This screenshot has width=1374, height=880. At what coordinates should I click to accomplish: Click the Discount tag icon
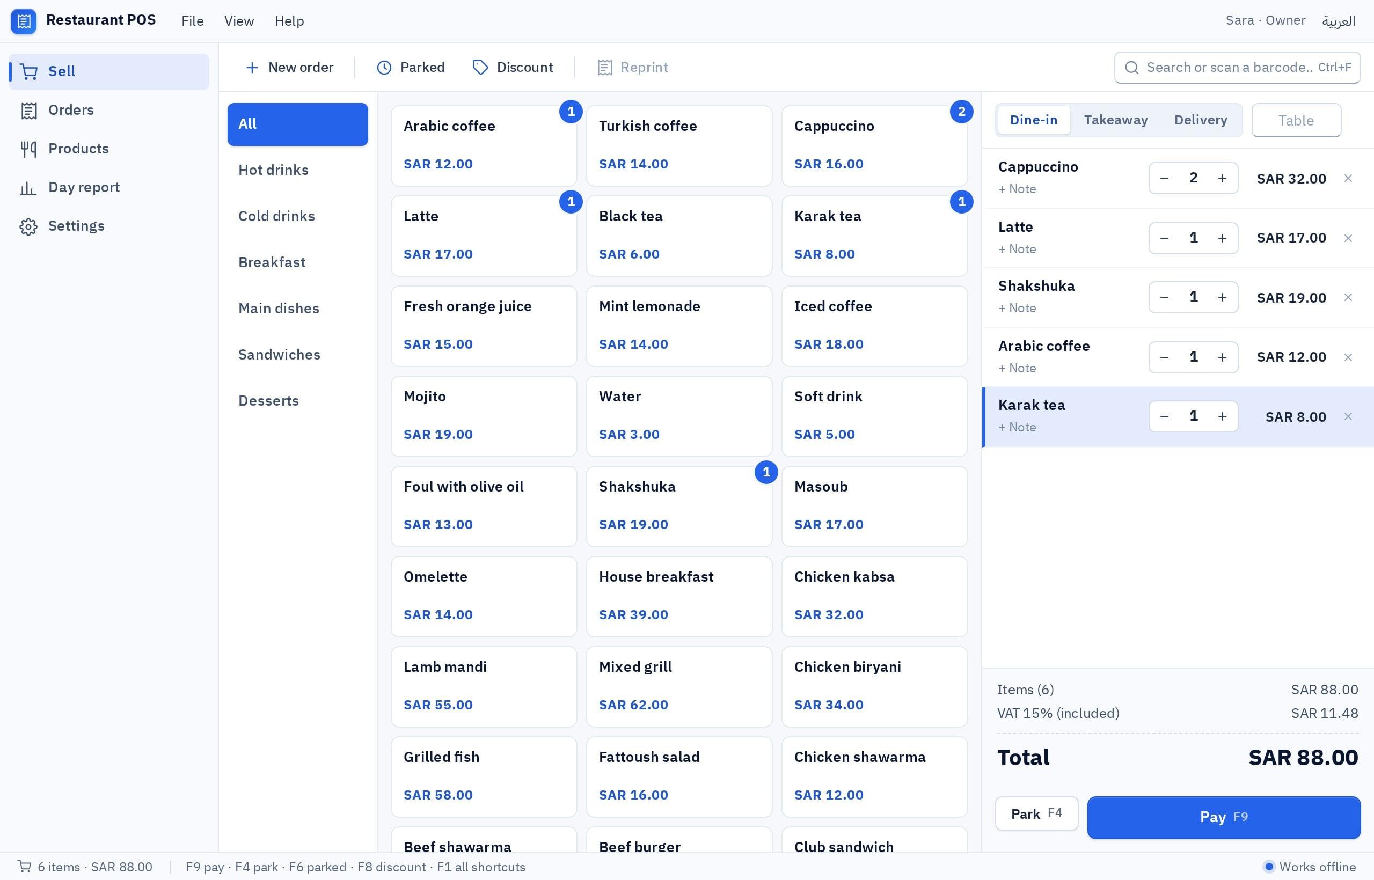(x=480, y=68)
